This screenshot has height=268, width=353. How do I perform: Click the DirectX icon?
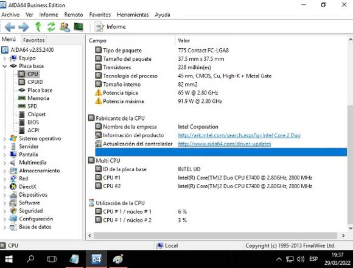coord(13,186)
